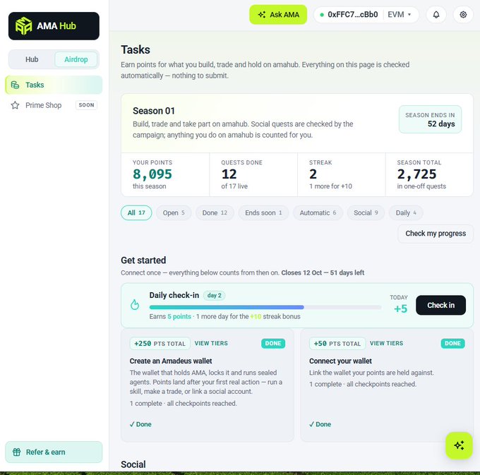Click the Social section heading
480x475 pixels.
coord(133,464)
